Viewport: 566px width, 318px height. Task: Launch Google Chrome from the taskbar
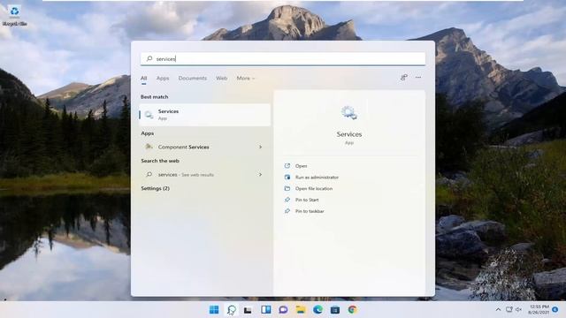coord(352,310)
